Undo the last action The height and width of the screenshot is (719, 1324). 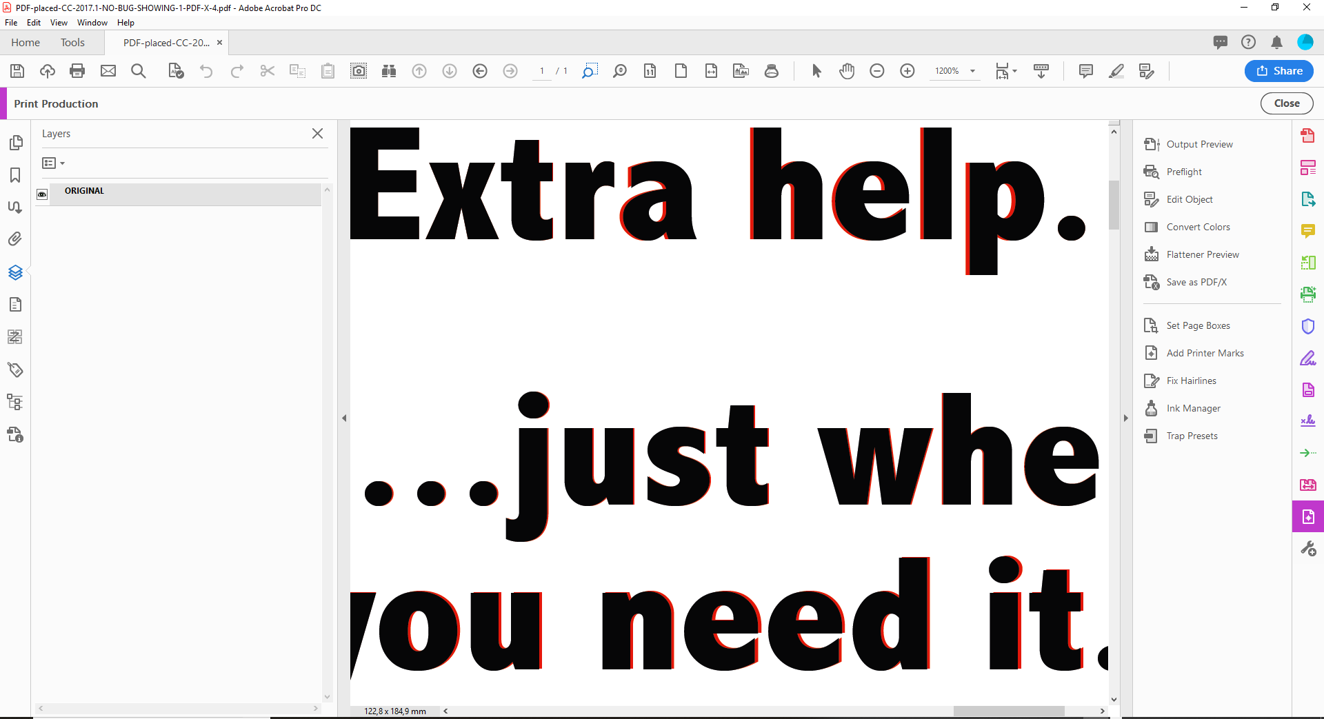click(206, 71)
